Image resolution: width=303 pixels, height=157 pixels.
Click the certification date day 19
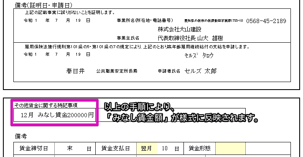(78, 21)
